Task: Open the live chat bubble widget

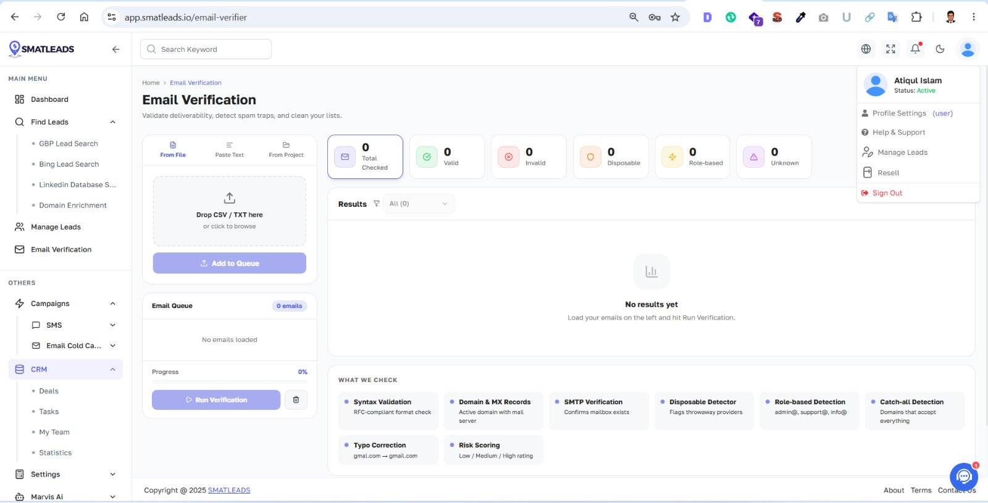Action: (963, 476)
